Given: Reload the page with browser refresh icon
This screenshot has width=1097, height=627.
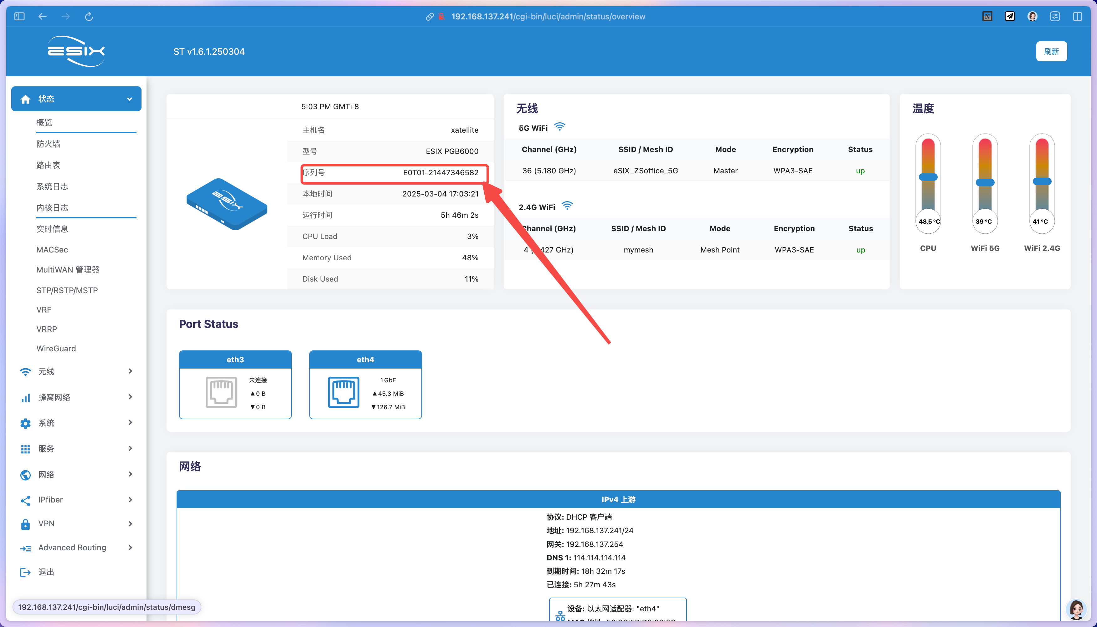Looking at the screenshot, I should (x=89, y=16).
